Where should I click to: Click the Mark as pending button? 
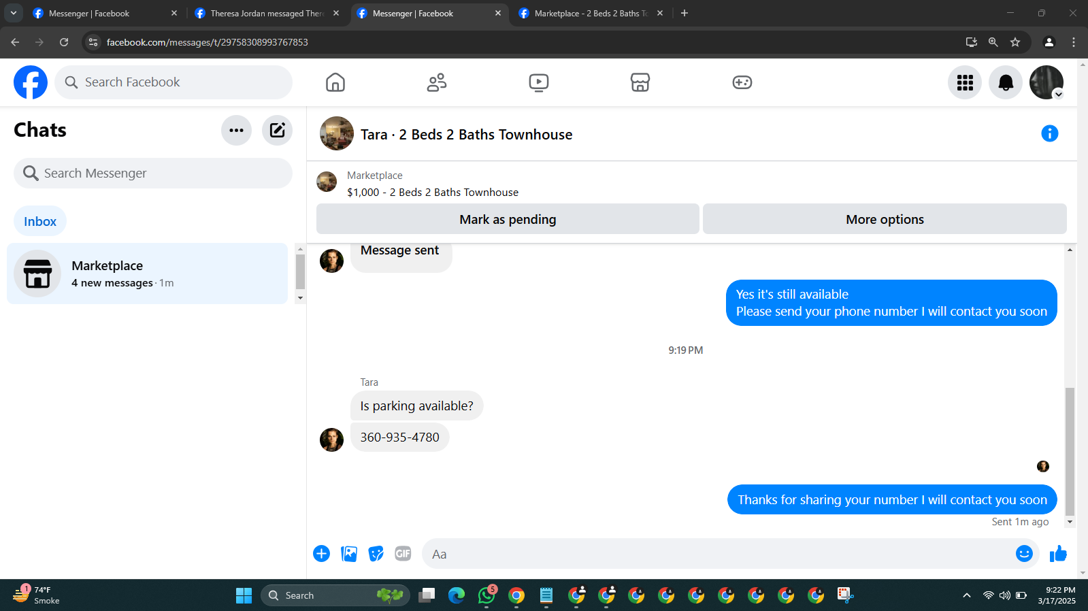(508, 219)
